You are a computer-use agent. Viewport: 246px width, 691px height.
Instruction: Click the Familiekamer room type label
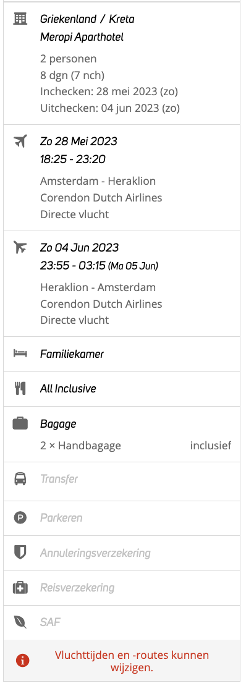72,354
